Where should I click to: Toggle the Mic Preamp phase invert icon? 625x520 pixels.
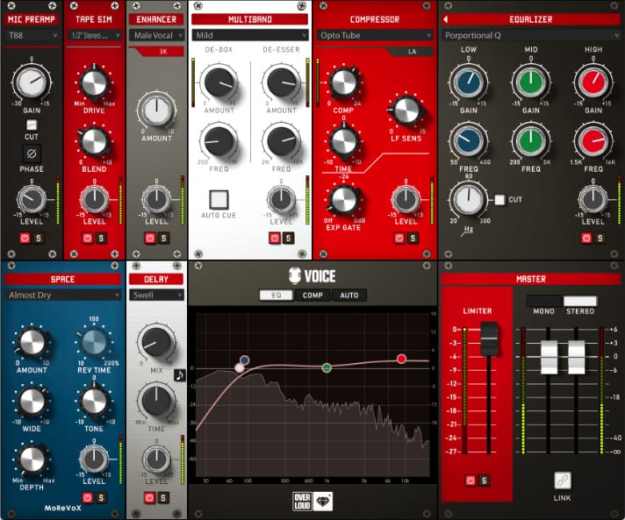[32, 153]
